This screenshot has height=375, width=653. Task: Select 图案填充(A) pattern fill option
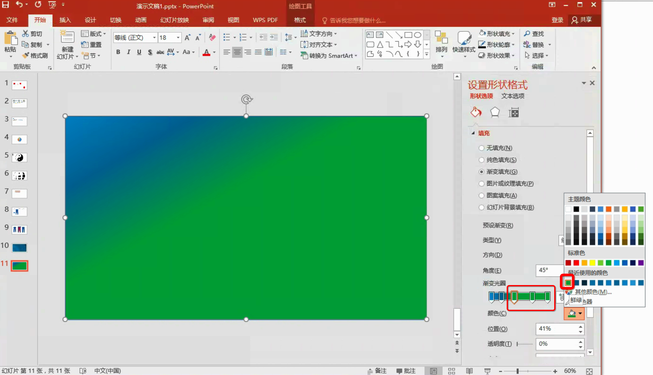[498, 195]
